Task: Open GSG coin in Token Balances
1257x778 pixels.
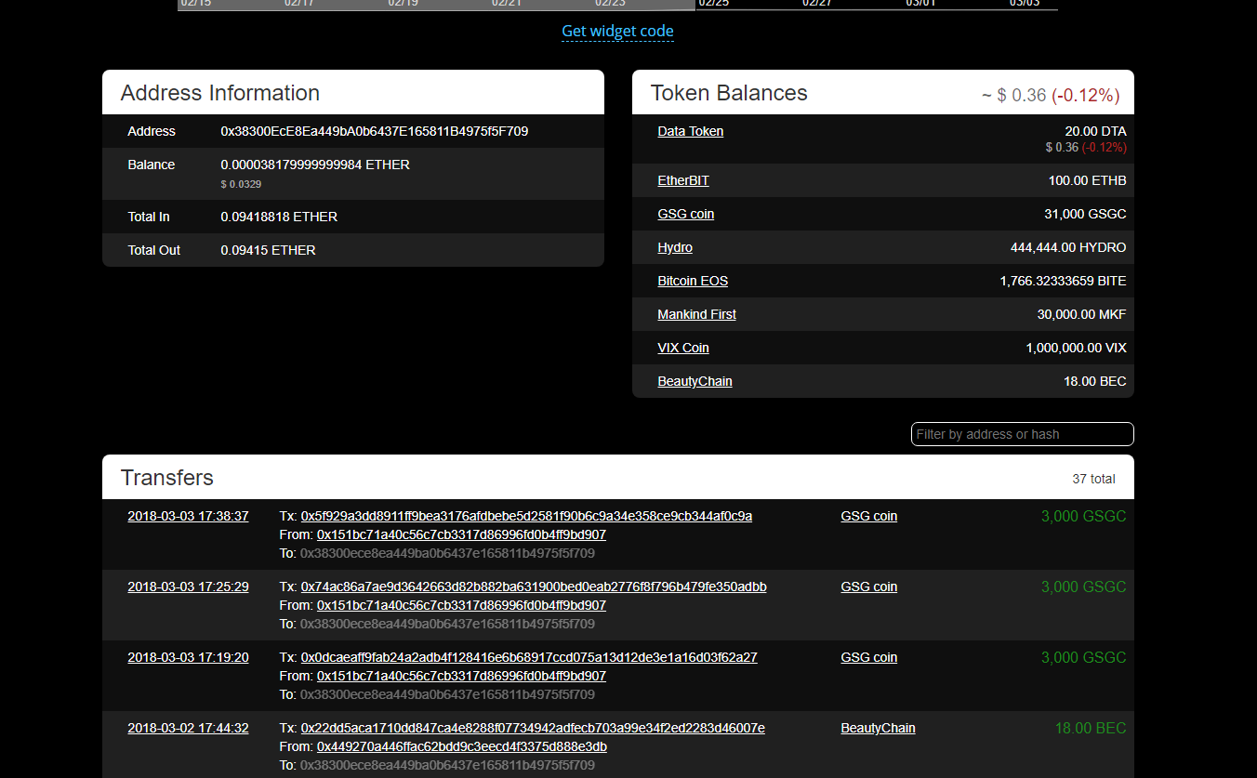Action: click(685, 215)
